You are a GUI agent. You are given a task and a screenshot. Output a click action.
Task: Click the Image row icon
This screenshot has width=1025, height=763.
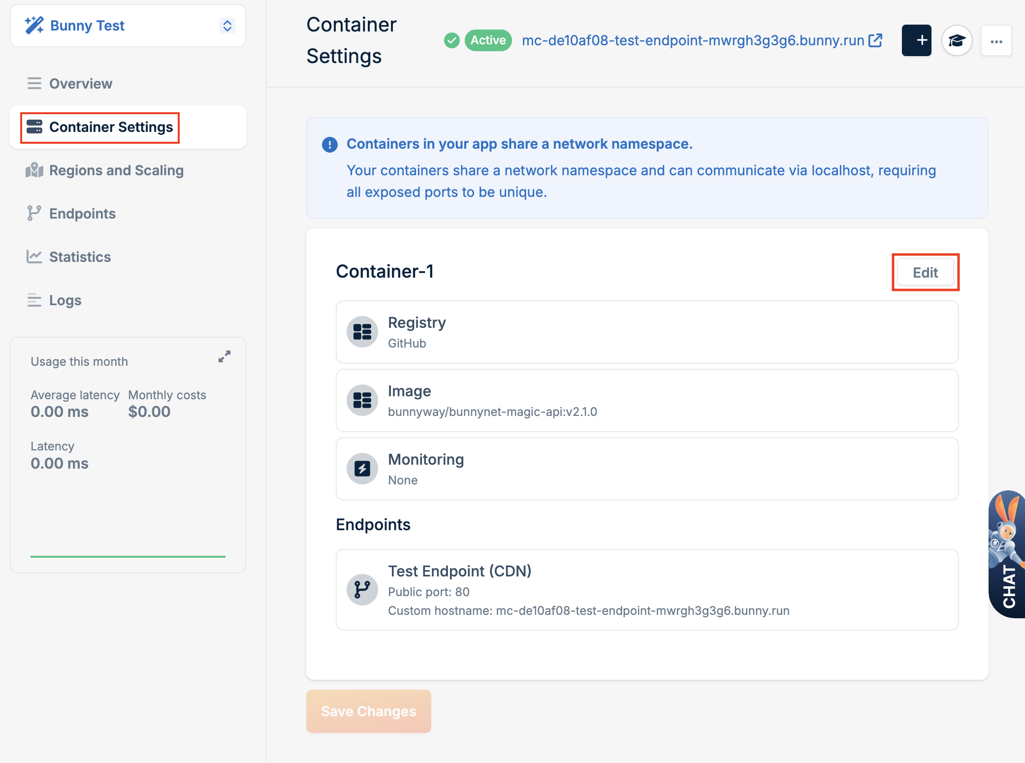tap(362, 400)
